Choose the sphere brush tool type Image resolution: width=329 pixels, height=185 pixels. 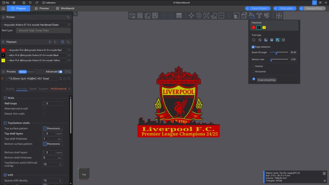[260, 40]
